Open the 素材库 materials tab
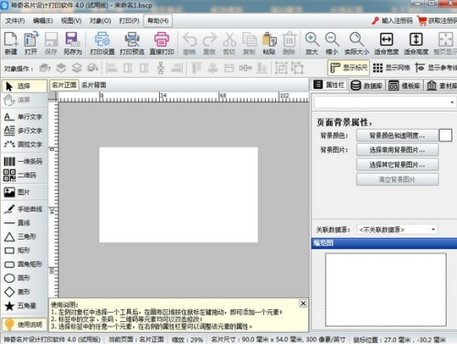 [x=441, y=85]
